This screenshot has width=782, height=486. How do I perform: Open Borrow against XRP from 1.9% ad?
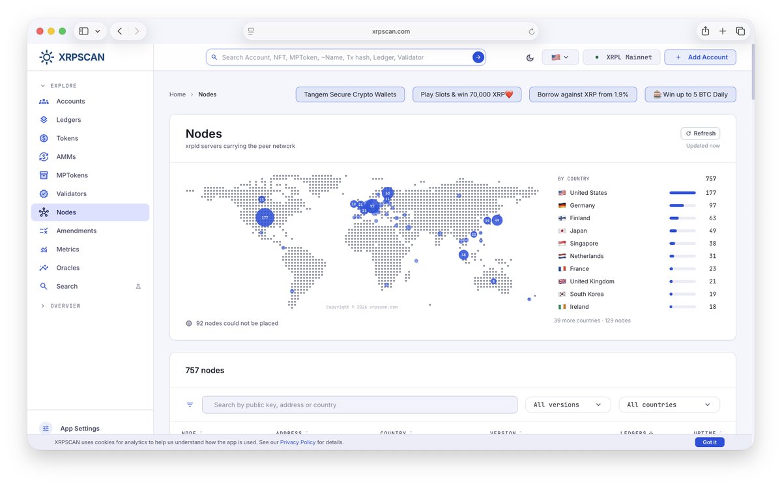[x=583, y=94]
